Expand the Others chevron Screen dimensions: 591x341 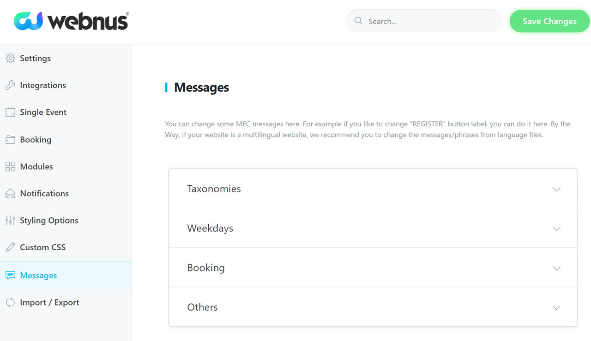coord(557,308)
